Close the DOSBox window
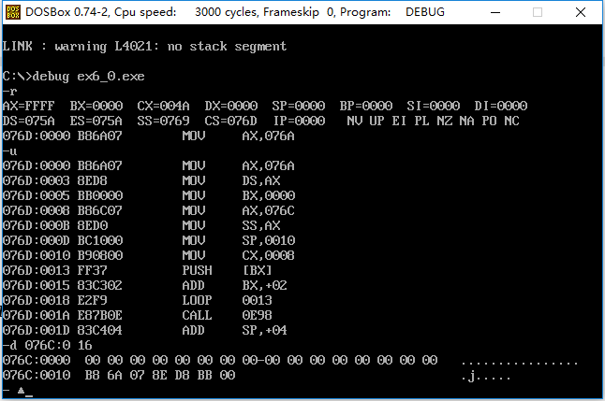 pos(580,12)
